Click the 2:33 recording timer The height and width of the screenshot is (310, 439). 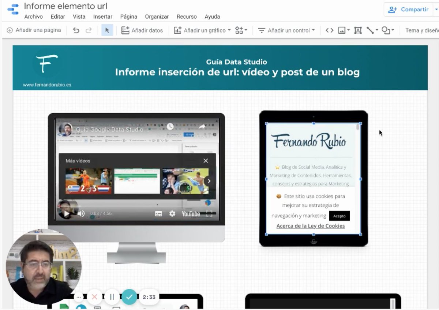click(149, 297)
